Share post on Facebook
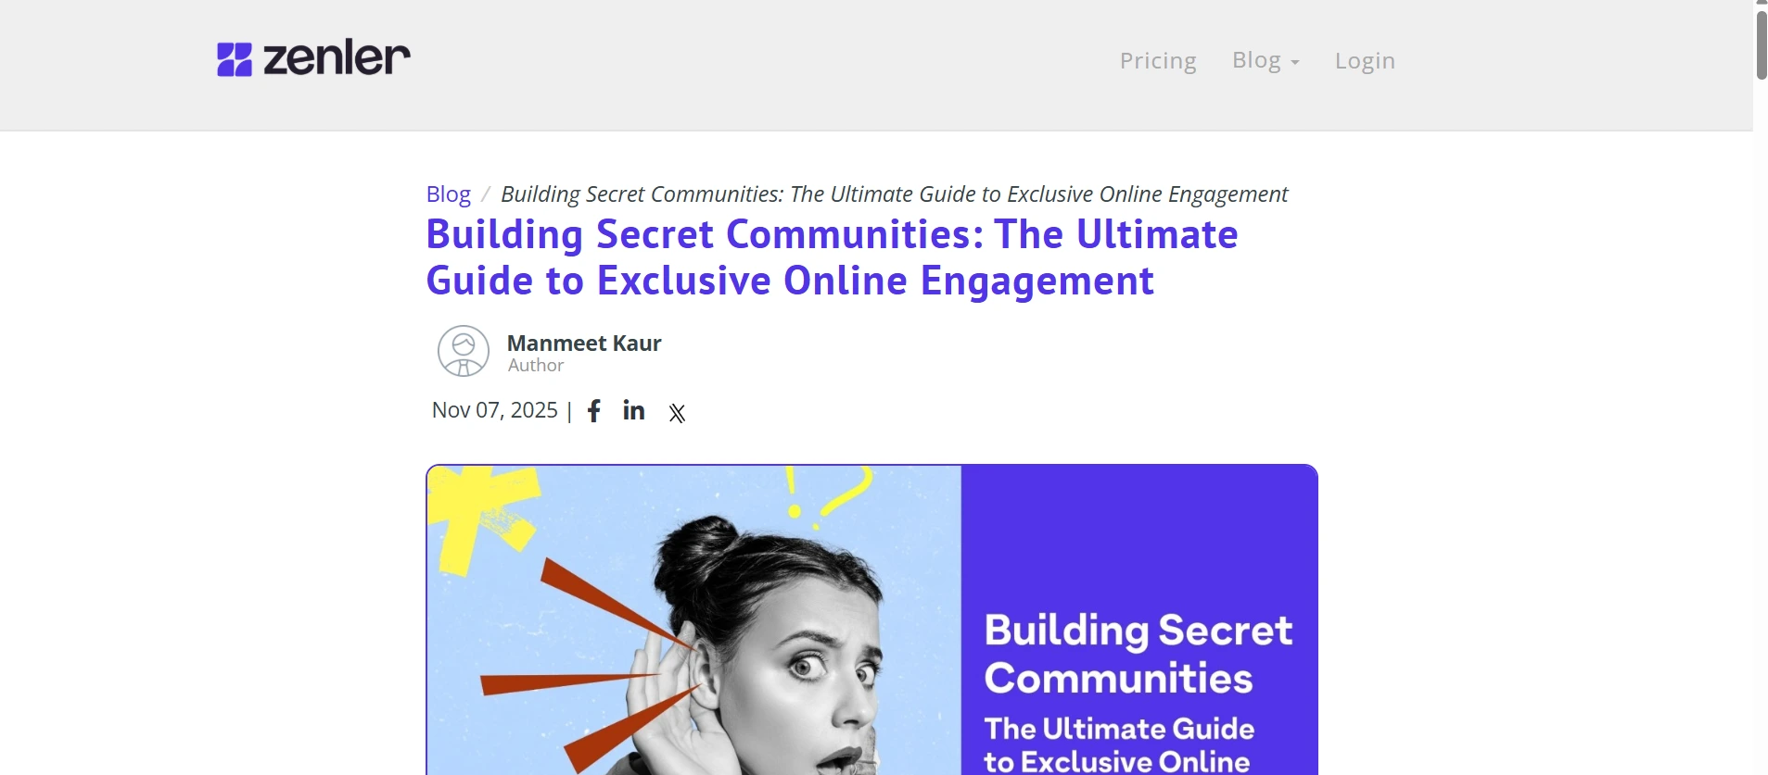The height and width of the screenshot is (775, 1768). (x=594, y=411)
